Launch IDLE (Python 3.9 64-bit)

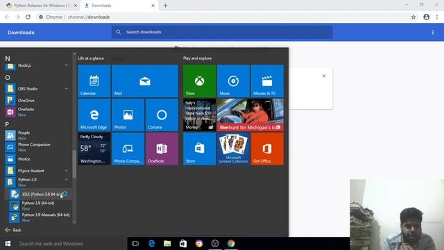click(38, 194)
